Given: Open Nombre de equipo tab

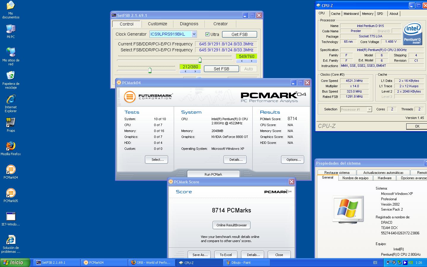Looking at the screenshot, I should [x=356, y=178].
